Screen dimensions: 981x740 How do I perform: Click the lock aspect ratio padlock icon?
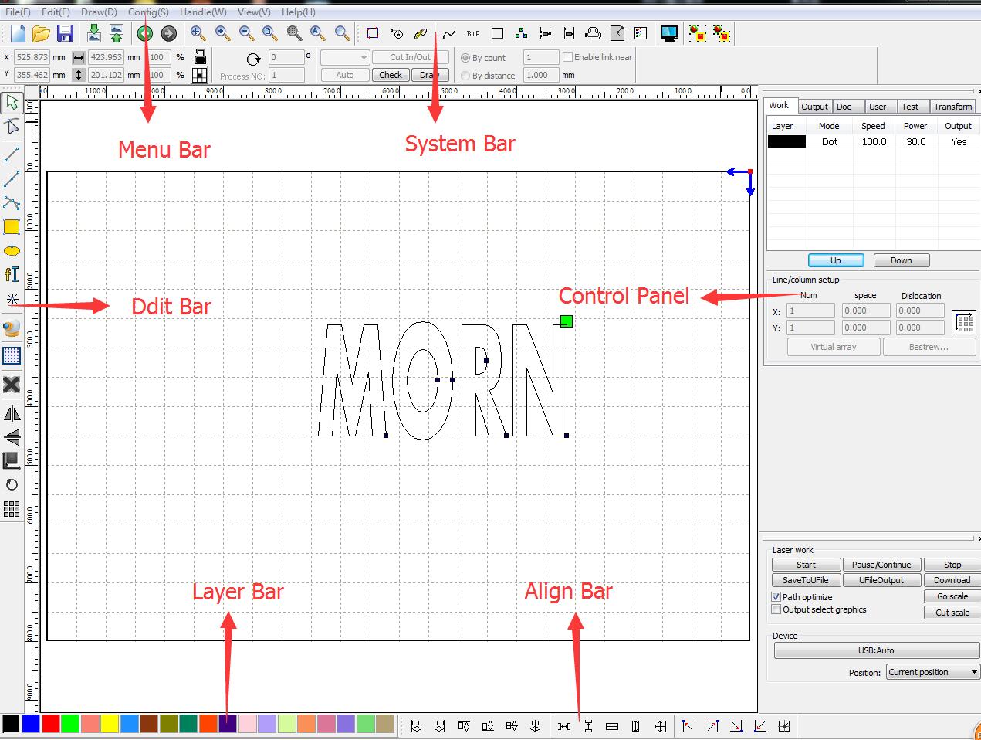click(x=200, y=56)
